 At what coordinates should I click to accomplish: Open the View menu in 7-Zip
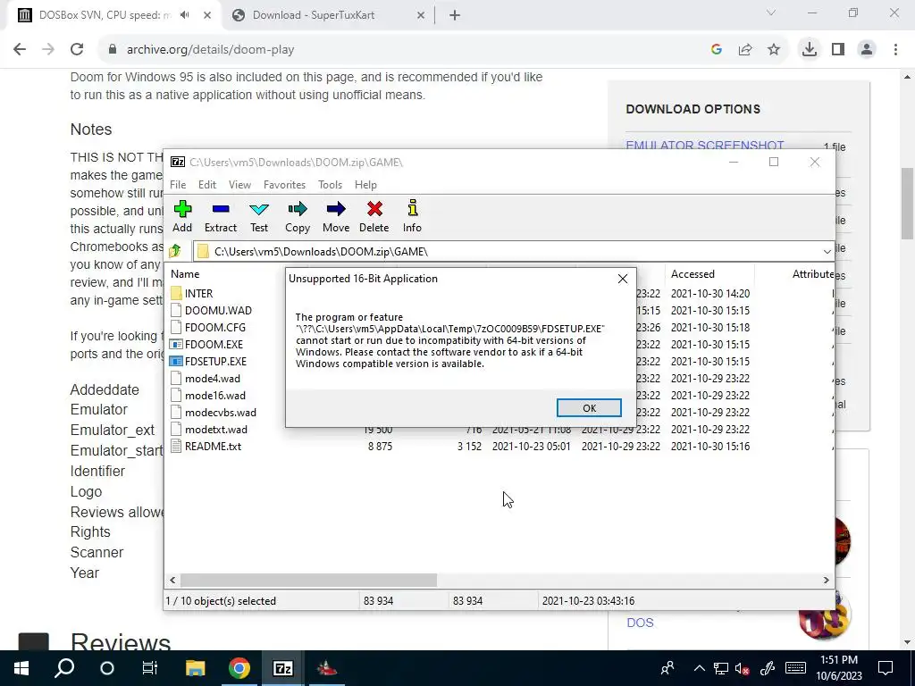(x=239, y=184)
